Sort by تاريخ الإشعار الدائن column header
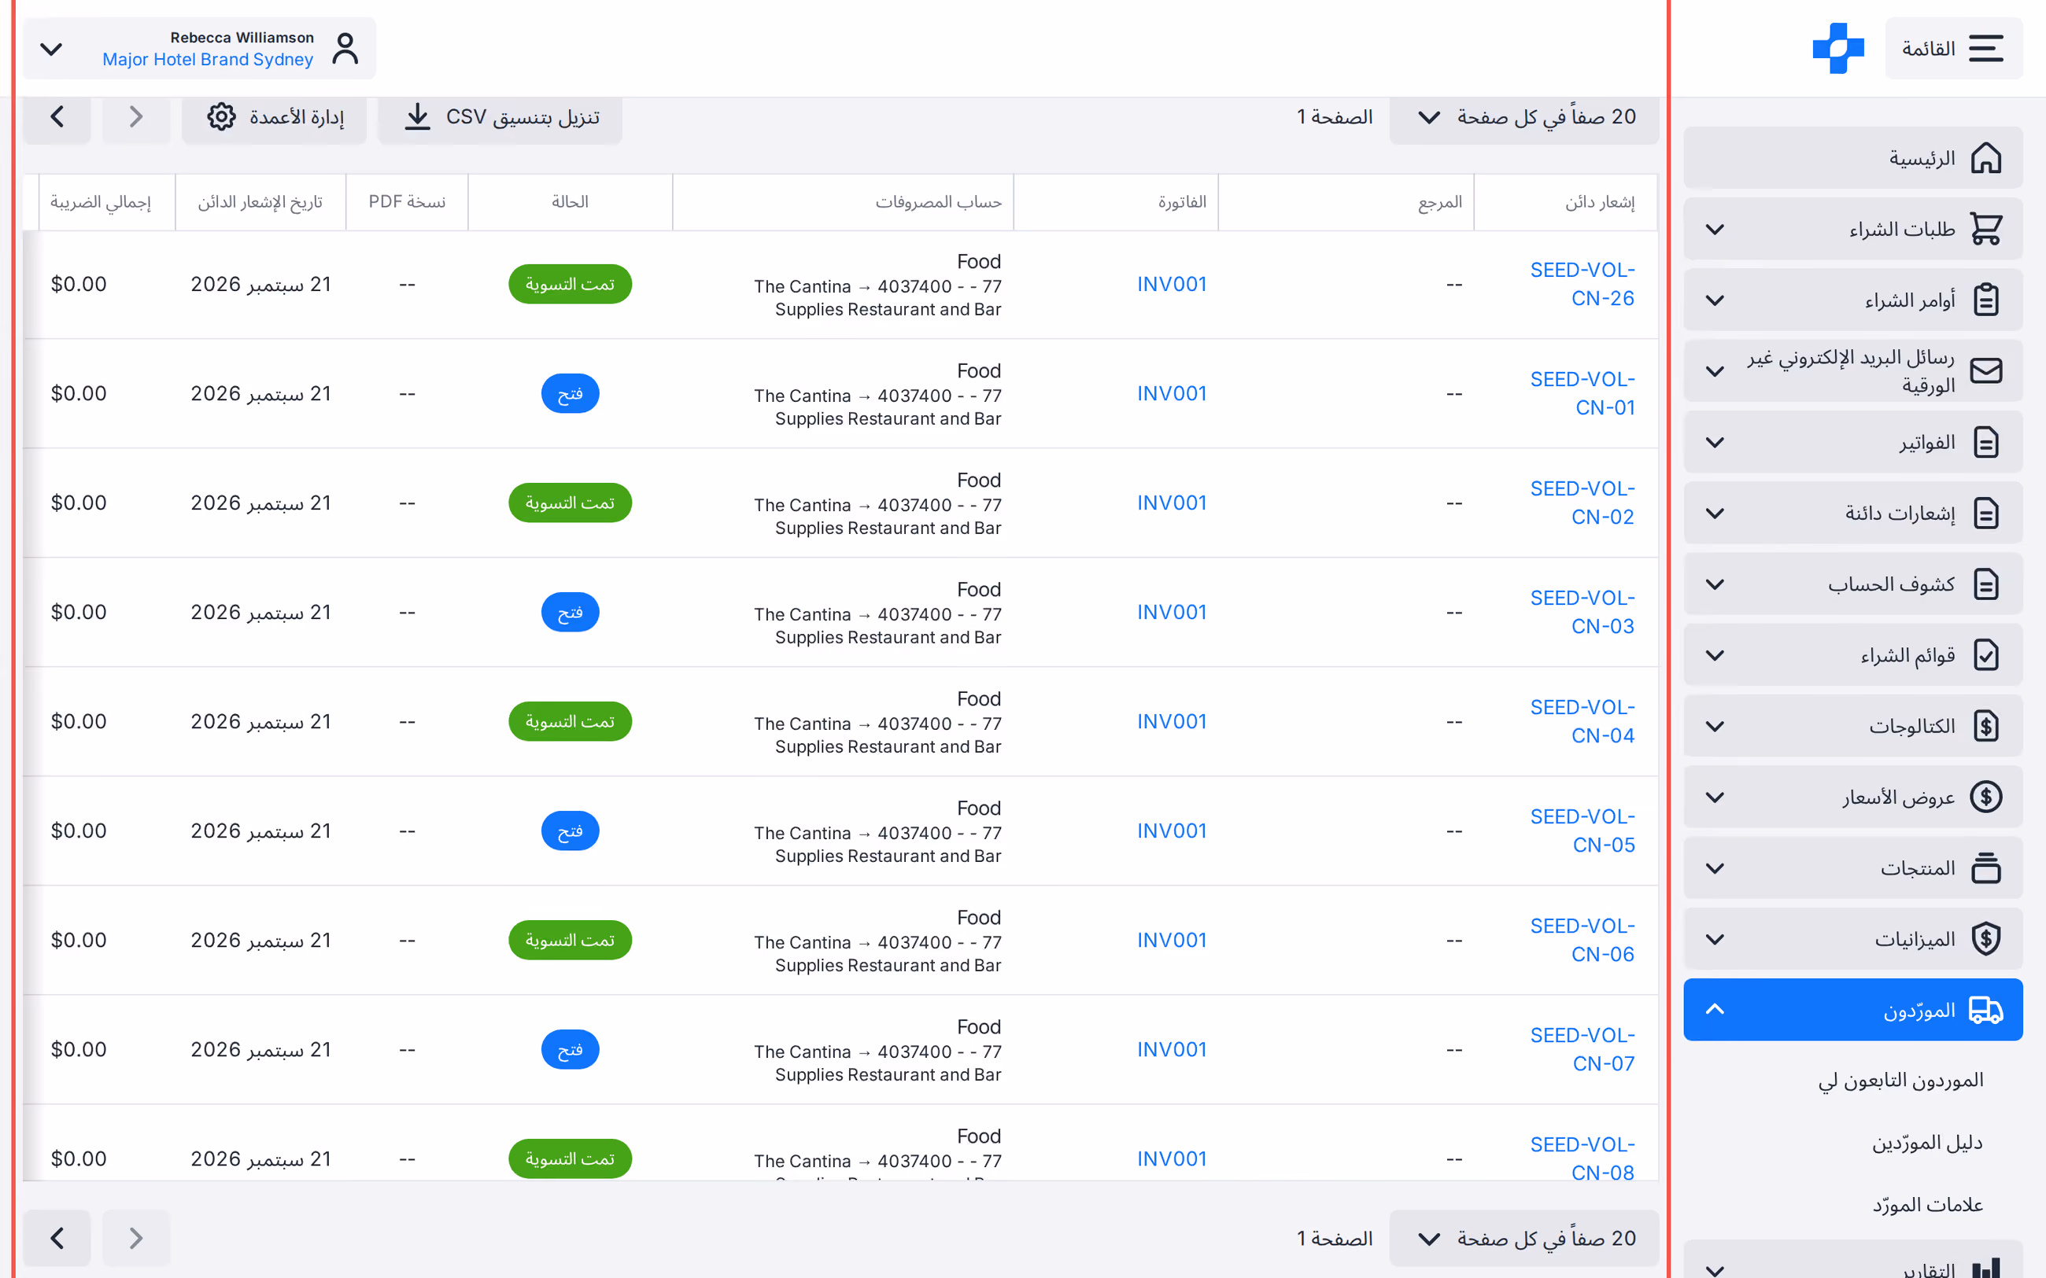 click(260, 202)
